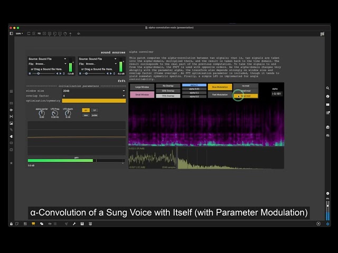
Task: Open the debugging wrench icon
Action: point(74,223)
